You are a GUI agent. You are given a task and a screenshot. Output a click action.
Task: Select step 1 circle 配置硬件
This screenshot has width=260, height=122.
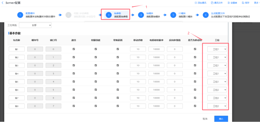point(21,15)
